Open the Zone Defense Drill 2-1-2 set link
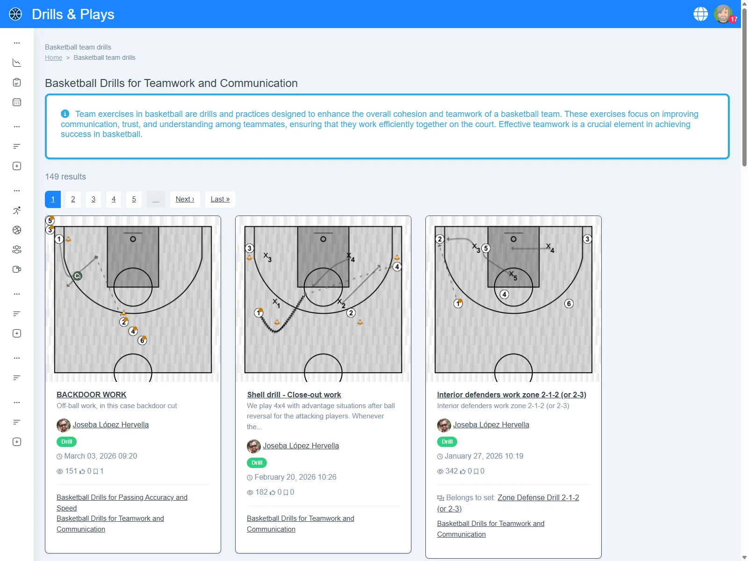Screen dimensions: 748x561 538,498
